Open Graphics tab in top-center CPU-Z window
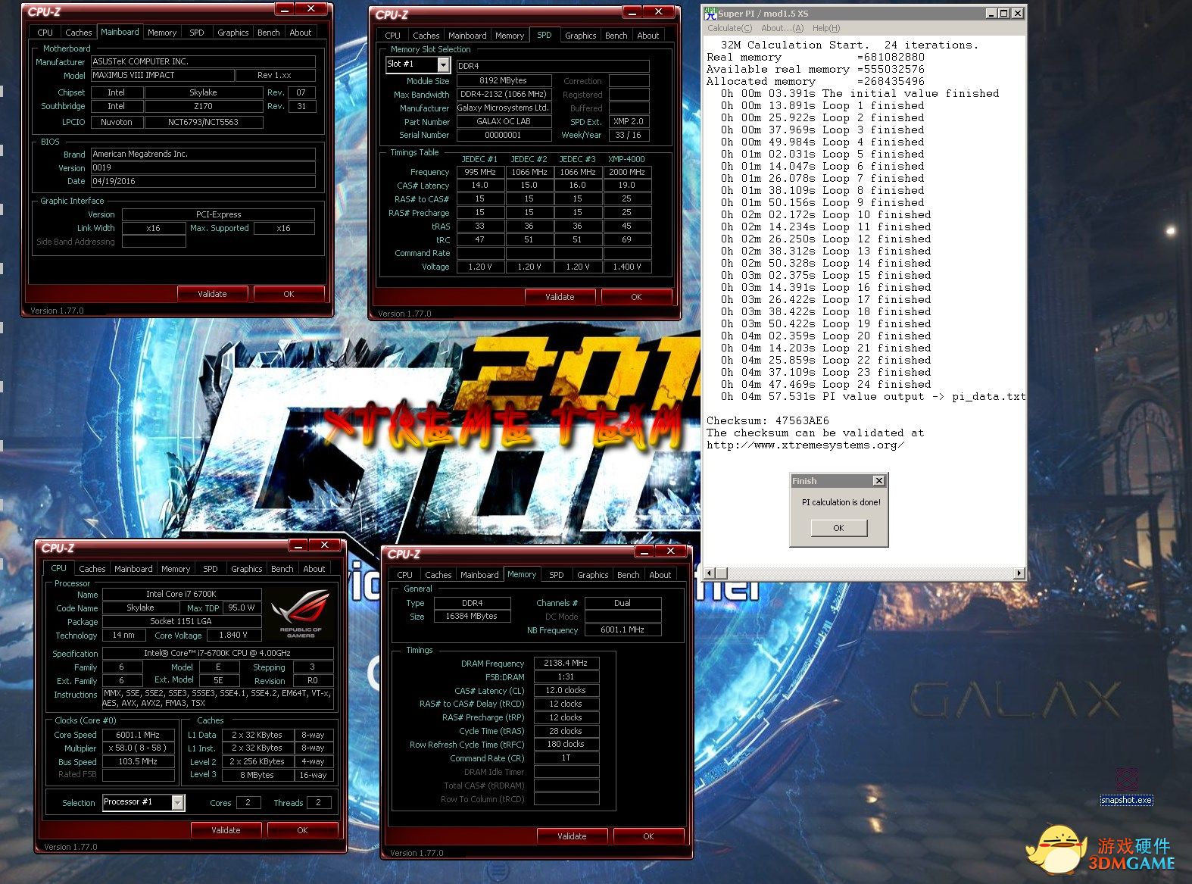1192x884 pixels. (x=581, y=36)
